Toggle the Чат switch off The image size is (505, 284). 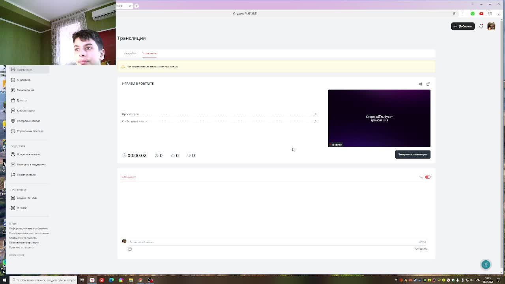click(428, 177)
